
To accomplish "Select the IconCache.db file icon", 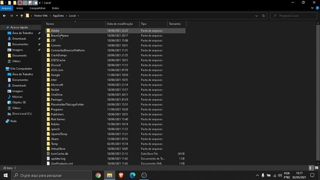I will click(x=48, y=153).
